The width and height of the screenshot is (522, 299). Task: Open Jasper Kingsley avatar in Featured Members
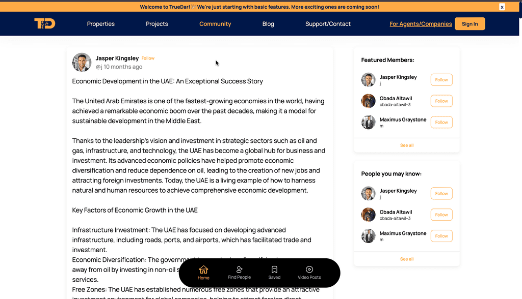368,80
